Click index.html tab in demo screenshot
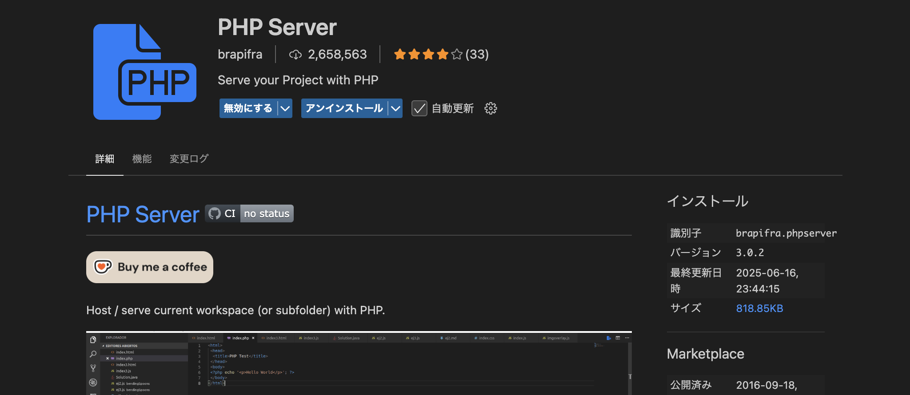Screen dimensions: 910x395 tap(206, 338)
